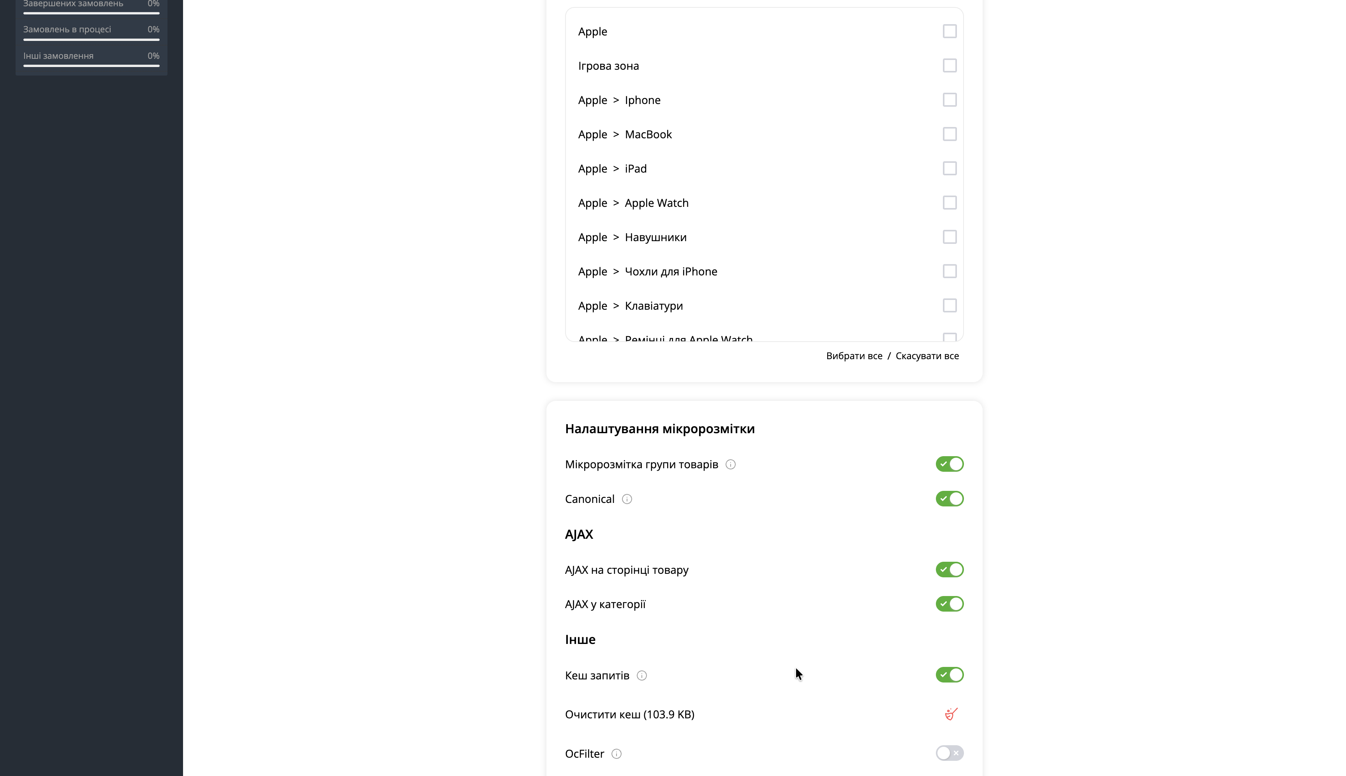Click the OcFilter info icon

pos(616,754)
